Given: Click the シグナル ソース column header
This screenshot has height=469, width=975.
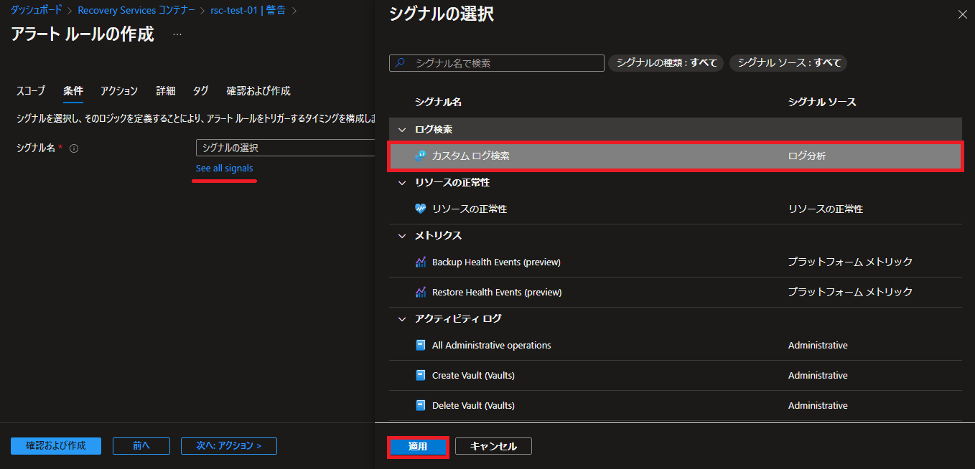Looking at the screenshot, I should coord(822,102).
